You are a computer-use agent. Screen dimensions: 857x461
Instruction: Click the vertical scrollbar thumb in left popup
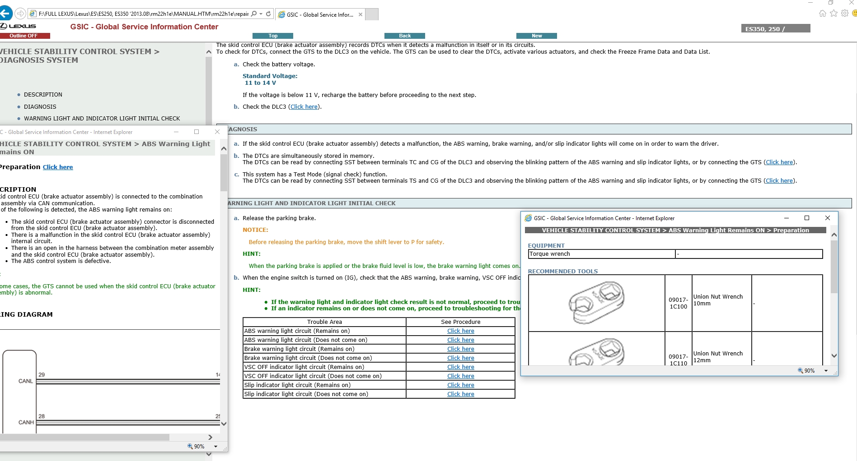tap(224, 173)
